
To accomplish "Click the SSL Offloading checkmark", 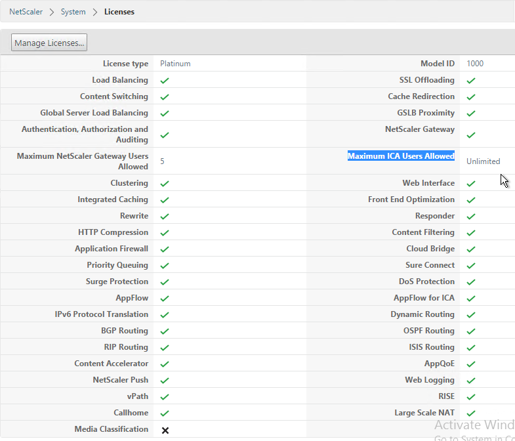I will pyautogui.click(x=471, y=80).
